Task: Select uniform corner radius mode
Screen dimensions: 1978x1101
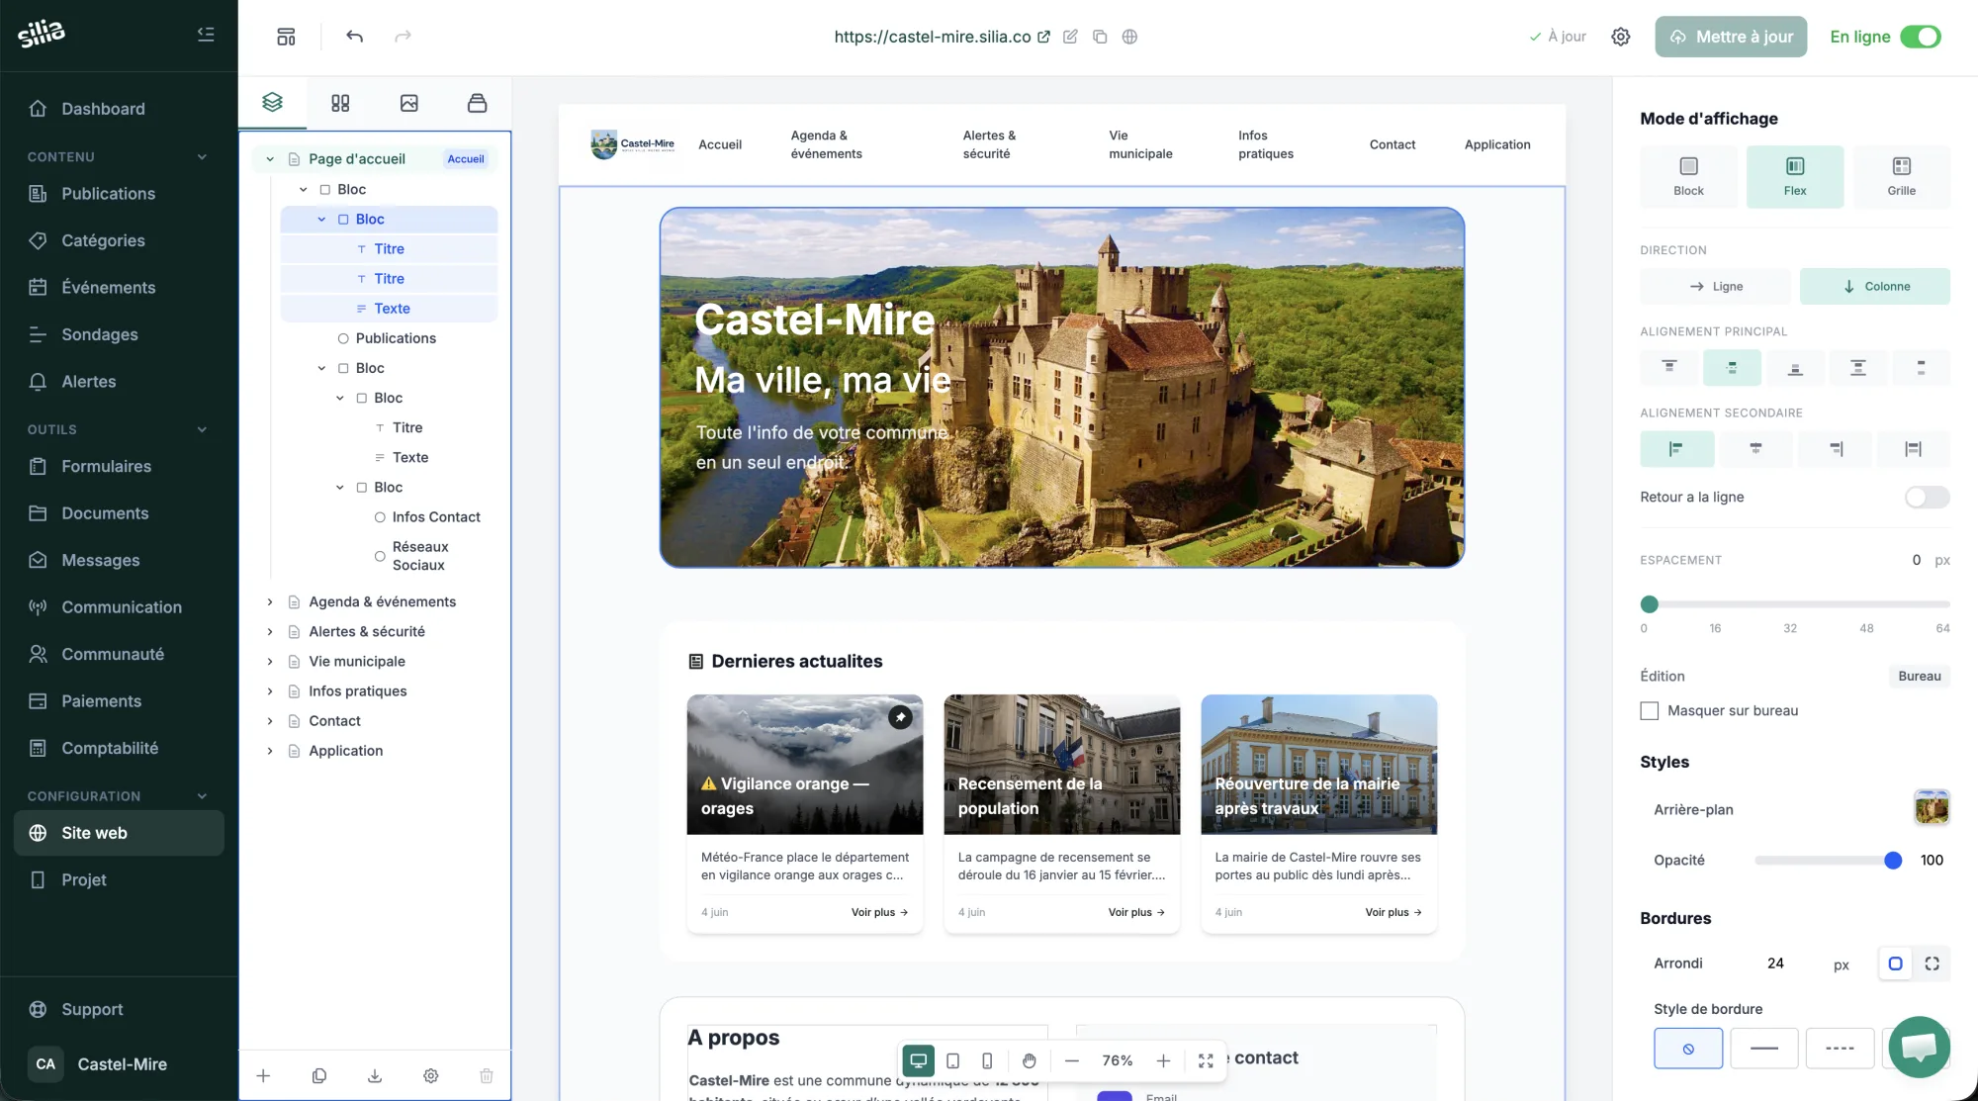Action: [x=1895, y=963]
